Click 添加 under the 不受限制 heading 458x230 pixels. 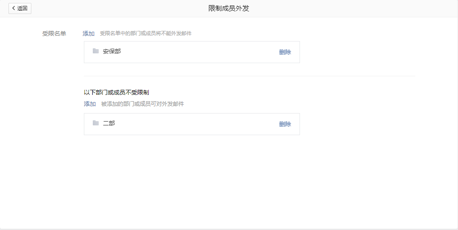coord(90,104)
